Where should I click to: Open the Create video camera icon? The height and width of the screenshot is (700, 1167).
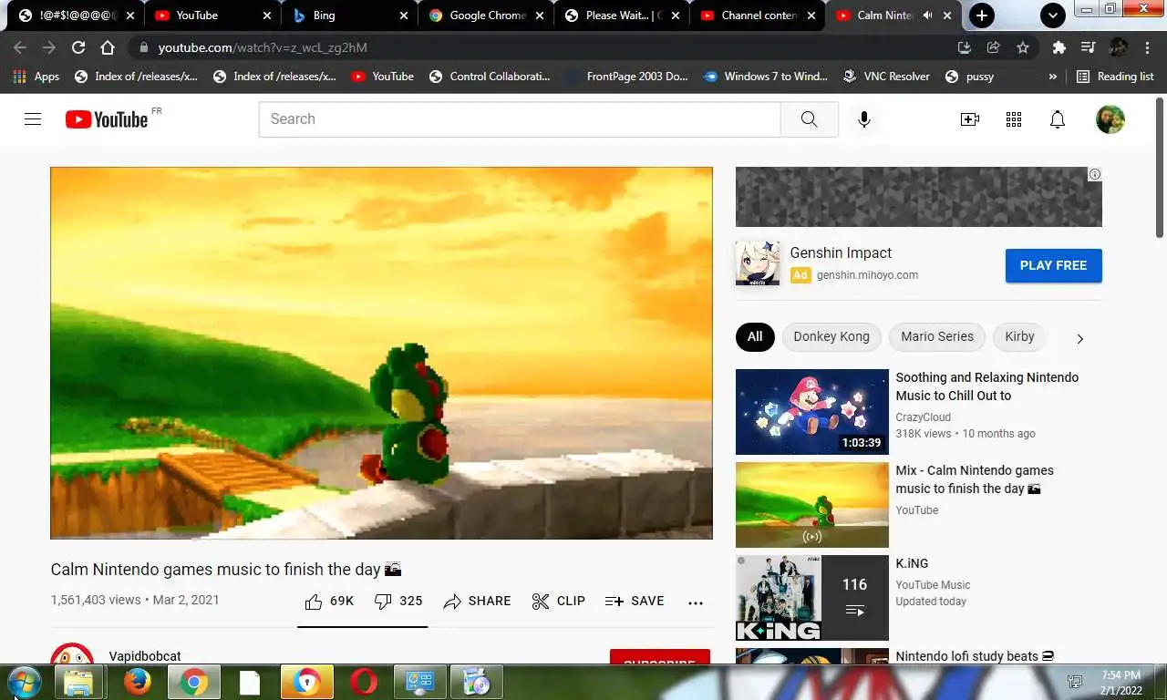pyautogui.click(x=970, y=119)
